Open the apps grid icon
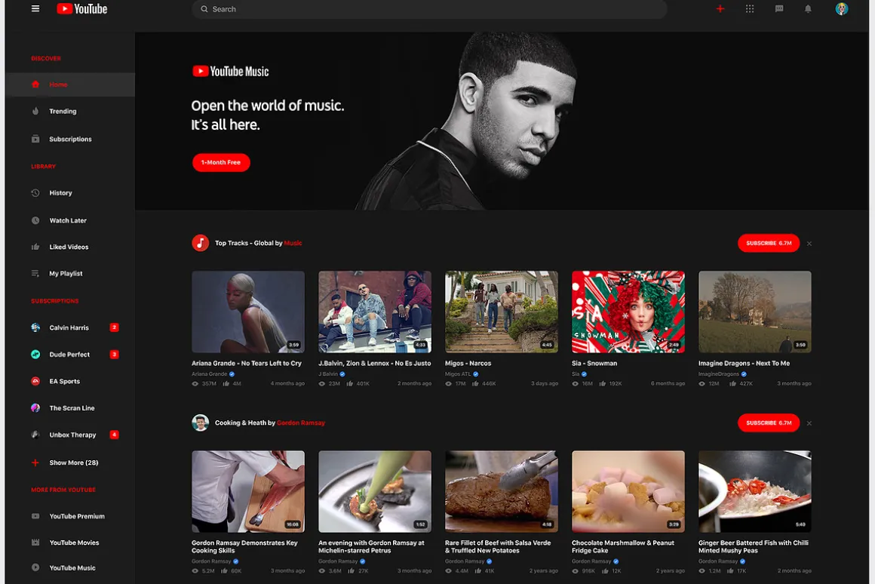Screen dimensions: 875x584 click(750, 9)
